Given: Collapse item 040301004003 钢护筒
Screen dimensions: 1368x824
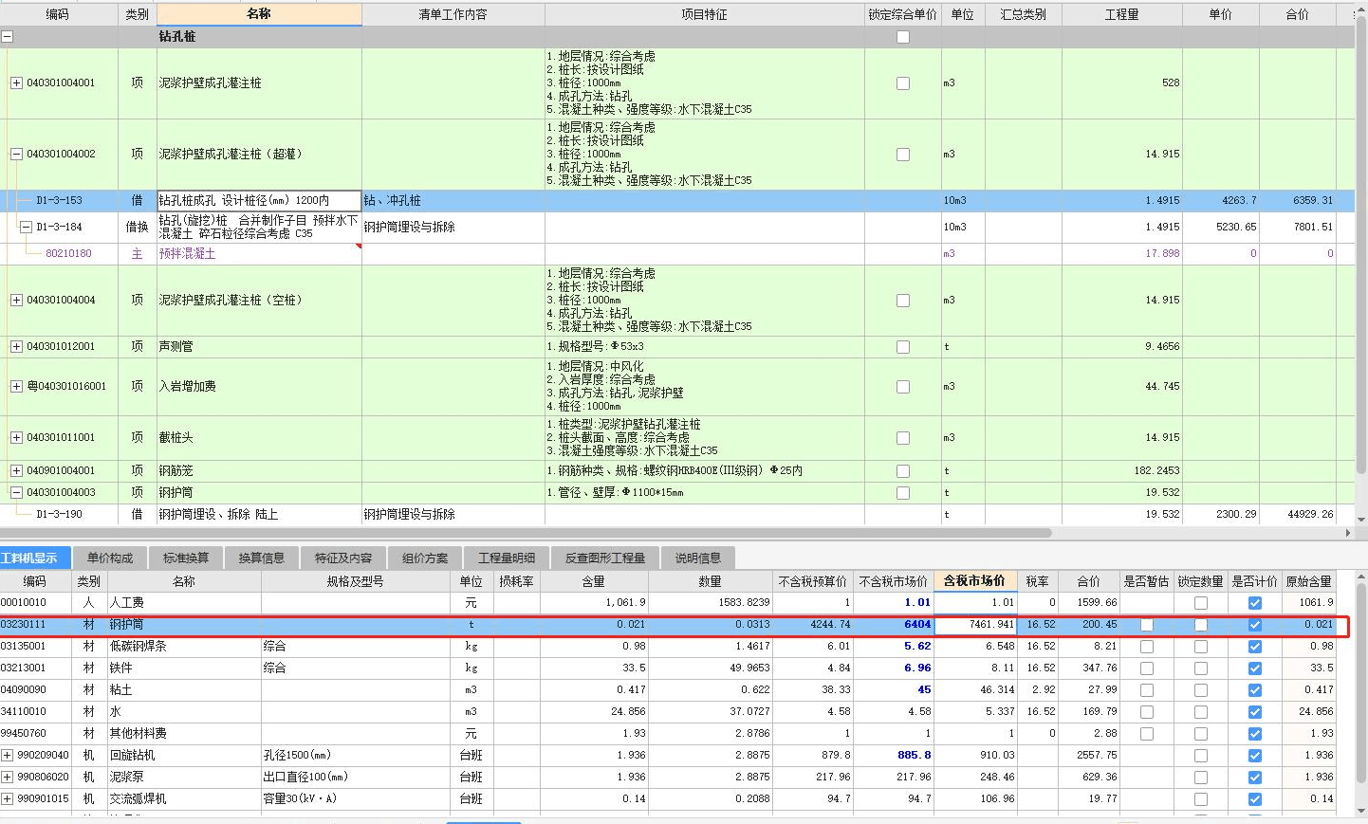Looking at the screenshot, I should point(16,492).
